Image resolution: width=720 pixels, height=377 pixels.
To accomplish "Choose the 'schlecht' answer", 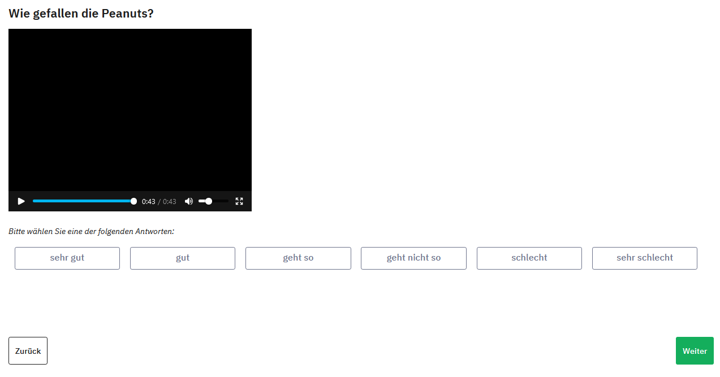I will click(529, 258).
